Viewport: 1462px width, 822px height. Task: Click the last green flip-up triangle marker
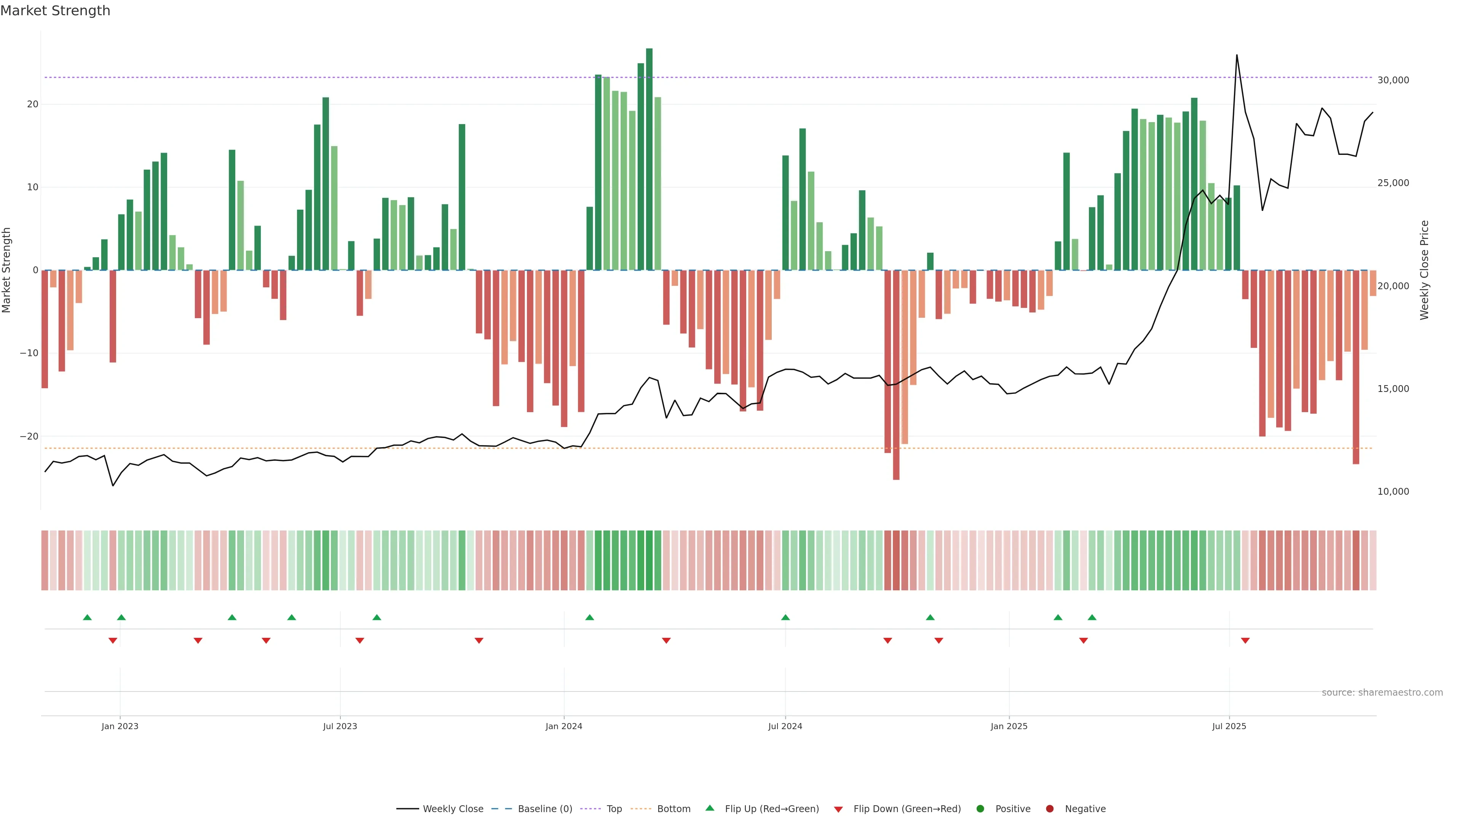pyautogui.click(x=1092, y=617)
